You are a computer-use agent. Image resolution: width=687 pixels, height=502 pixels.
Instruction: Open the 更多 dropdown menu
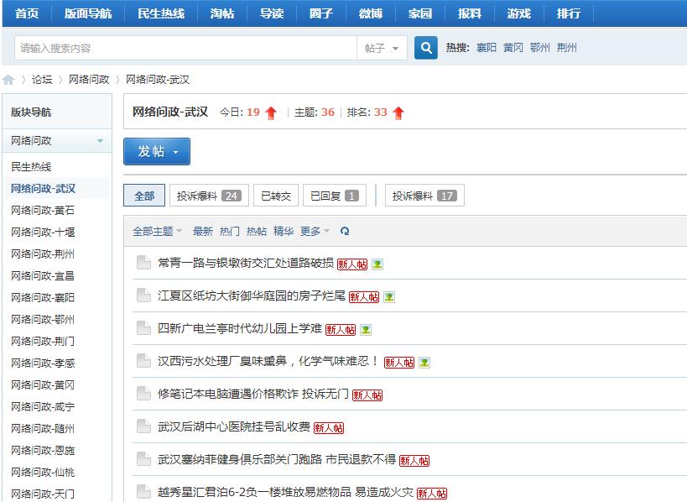[310, 230]
